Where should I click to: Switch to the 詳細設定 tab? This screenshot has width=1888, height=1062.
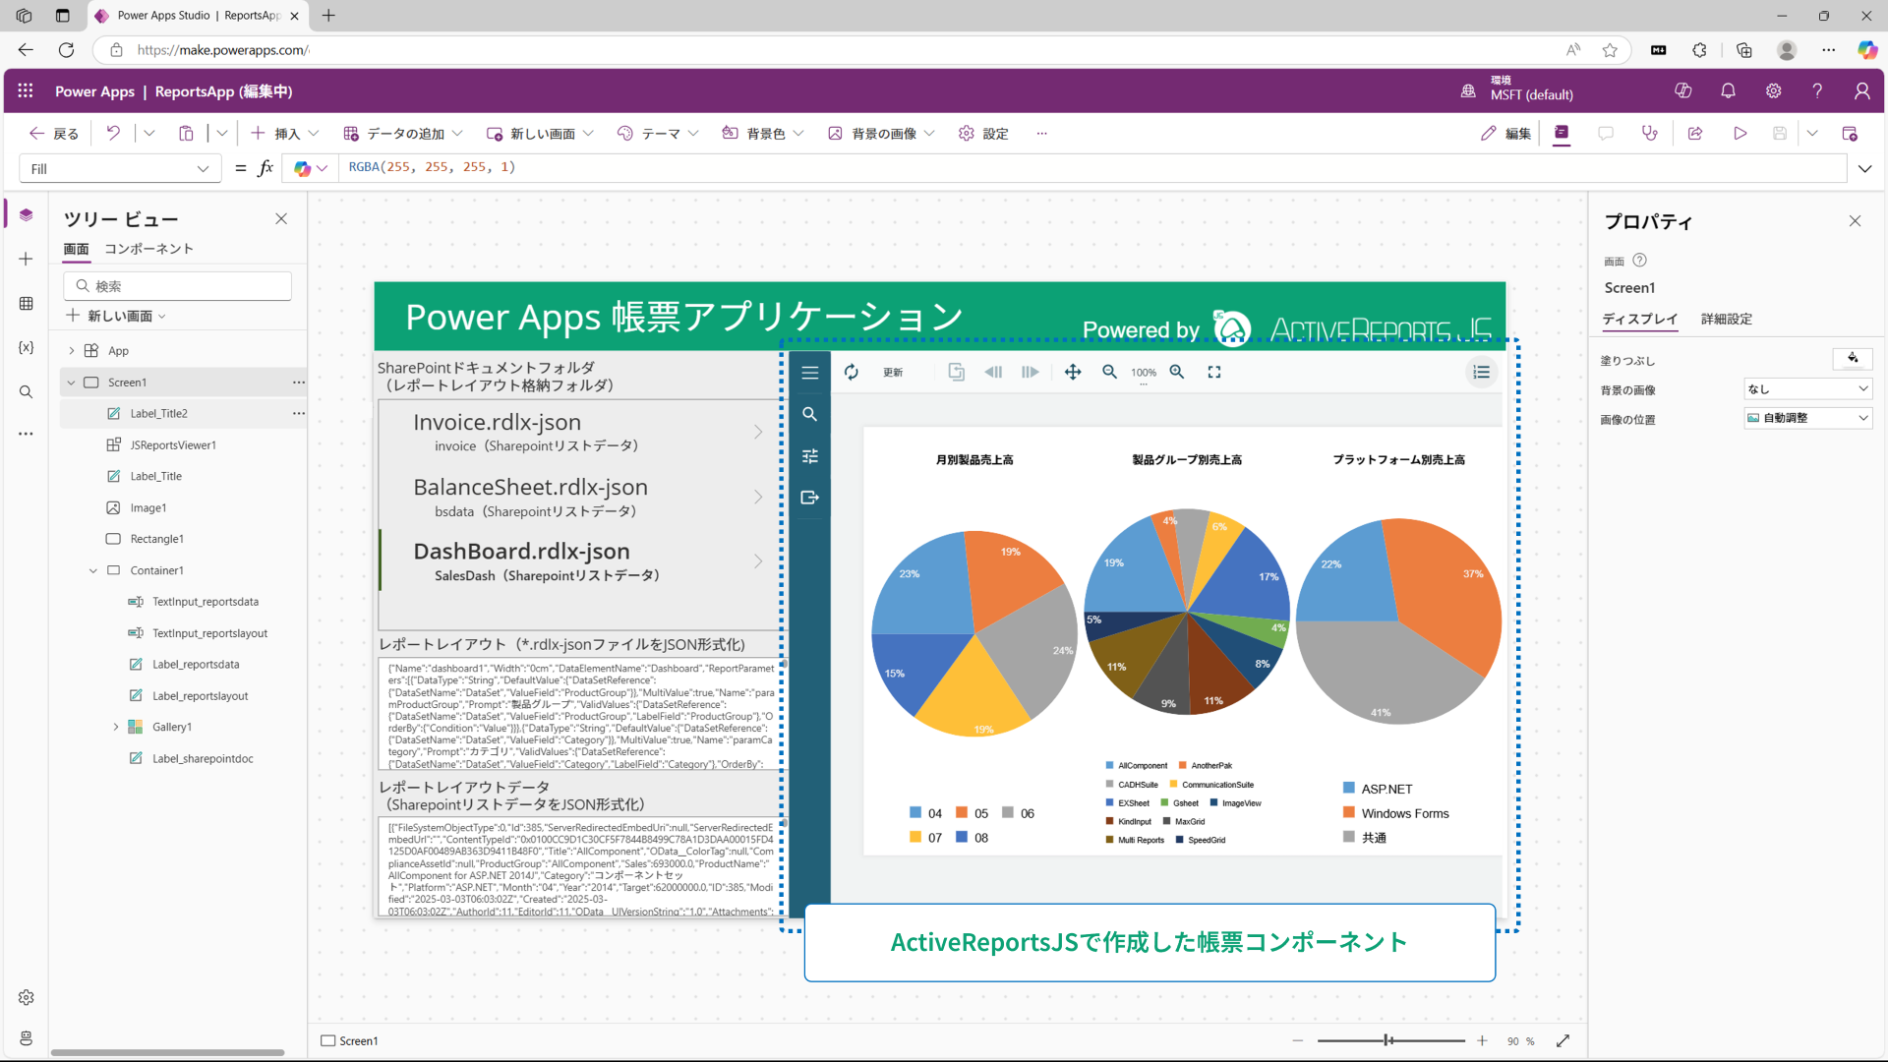point(1727,319)
